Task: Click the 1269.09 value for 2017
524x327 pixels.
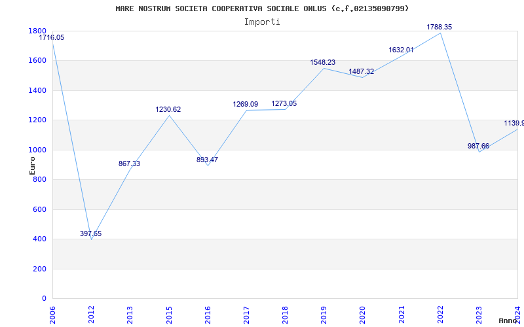Action: click(246, 105)
